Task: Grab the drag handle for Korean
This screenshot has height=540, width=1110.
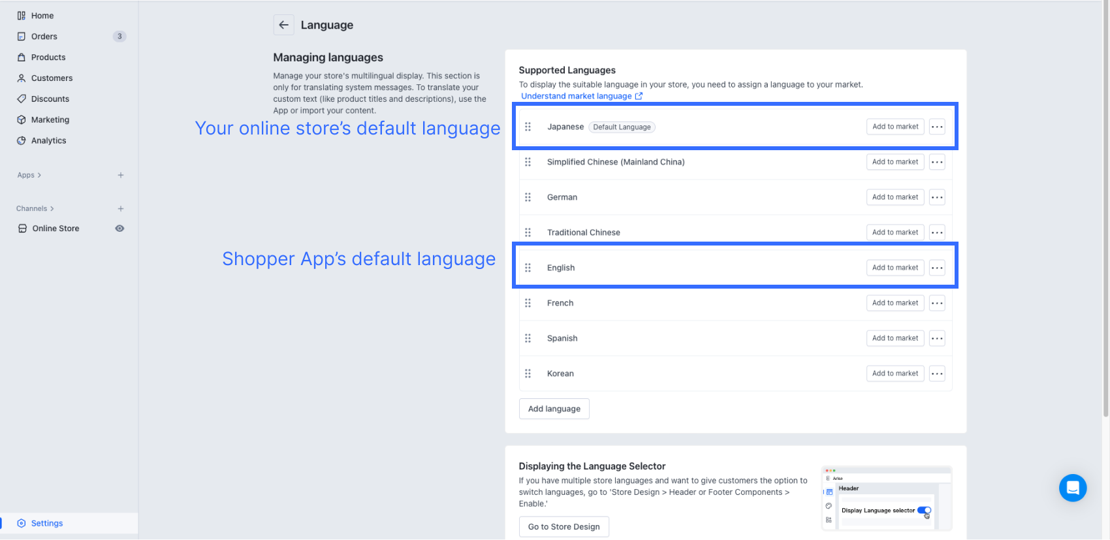Action: pos(528,373)
